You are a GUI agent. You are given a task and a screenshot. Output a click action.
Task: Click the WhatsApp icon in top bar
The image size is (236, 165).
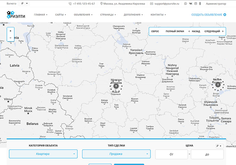(186, 3)
